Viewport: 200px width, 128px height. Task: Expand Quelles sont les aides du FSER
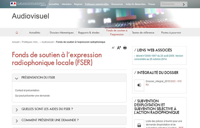click(69, 109)
